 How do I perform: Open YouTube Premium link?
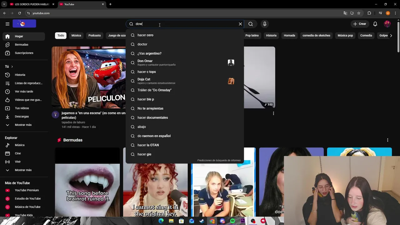pos(24,190)
